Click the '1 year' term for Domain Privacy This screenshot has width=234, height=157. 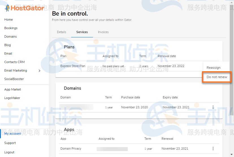tap(148, 149)
